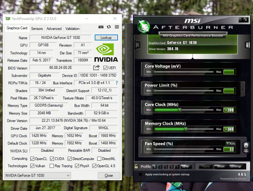Toggle the Vulkan checkbox
This screenshot has height=191, width=253.
point(32,166)
